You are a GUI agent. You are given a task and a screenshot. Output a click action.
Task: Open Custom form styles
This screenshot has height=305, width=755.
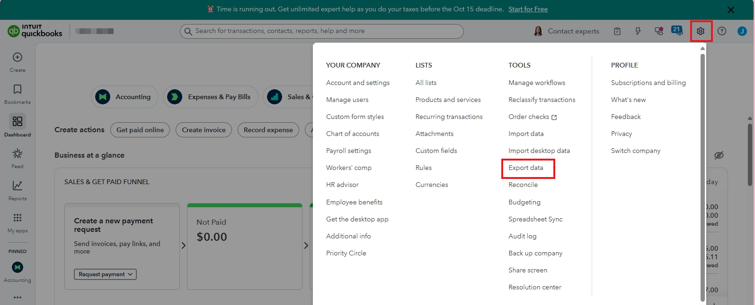(355, 117)
